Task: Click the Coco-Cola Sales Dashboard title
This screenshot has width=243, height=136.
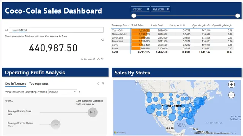Action: tap(53, 11)
